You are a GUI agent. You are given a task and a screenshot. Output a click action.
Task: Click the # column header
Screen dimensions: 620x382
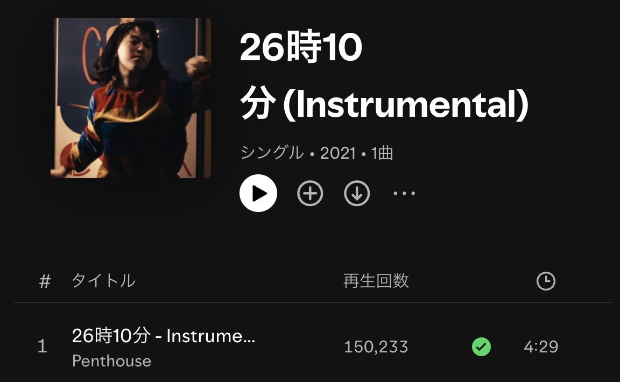pos(45,281)
